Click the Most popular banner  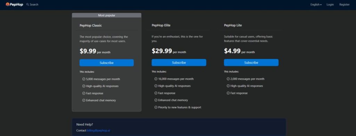point(107,15)
